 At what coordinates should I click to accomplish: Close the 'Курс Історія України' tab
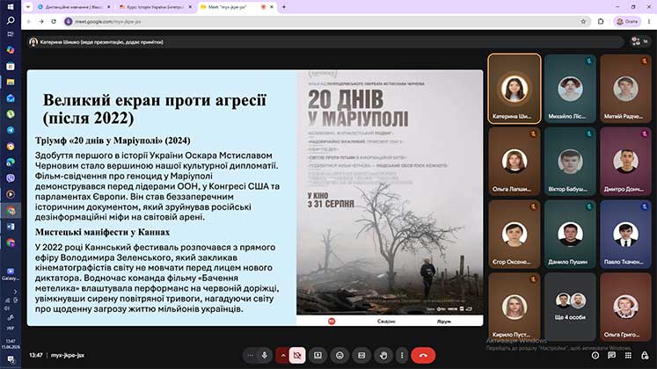190,7
